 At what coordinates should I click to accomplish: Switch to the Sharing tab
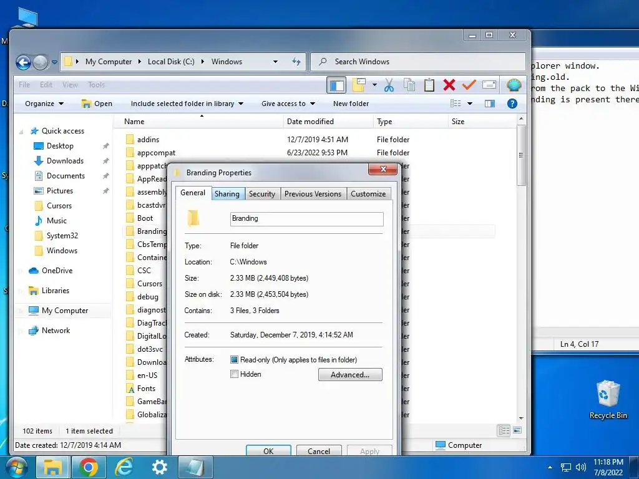[x=227, y=194]
